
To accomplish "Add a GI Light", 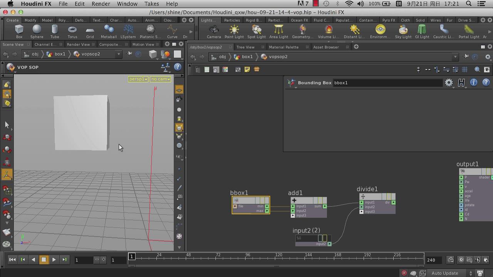I will 422,32.
